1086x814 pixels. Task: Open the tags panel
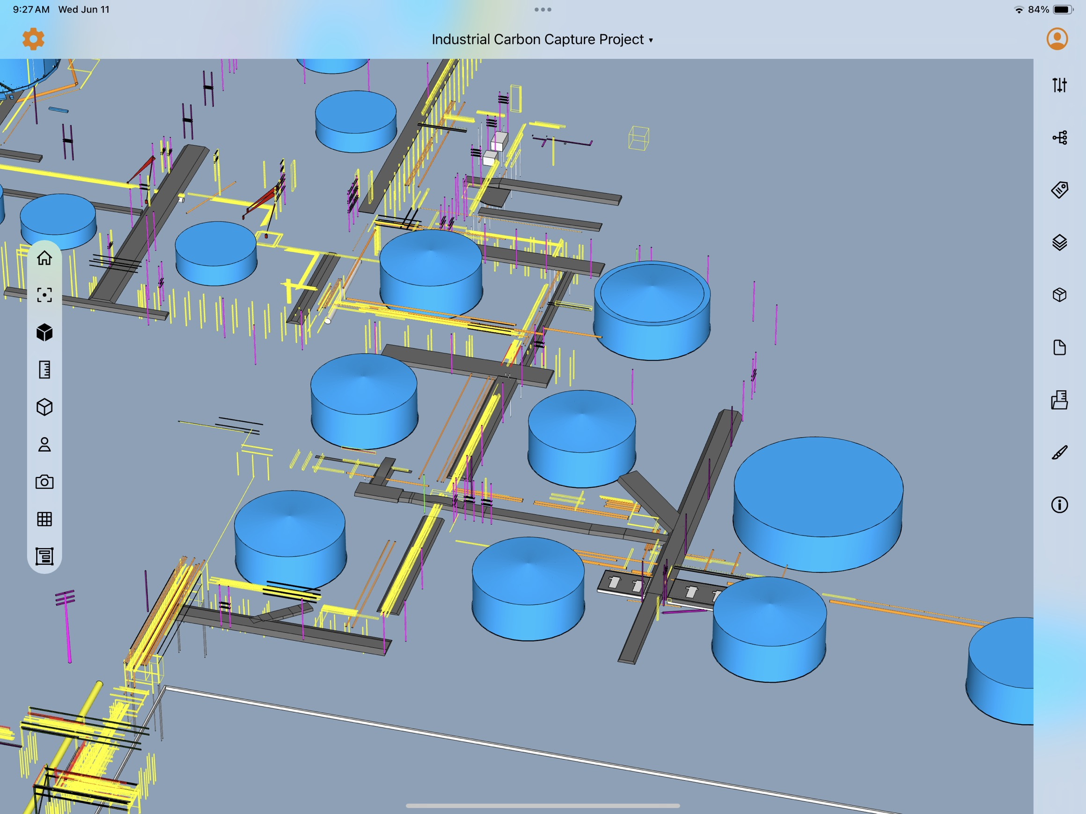point(1059,190)
